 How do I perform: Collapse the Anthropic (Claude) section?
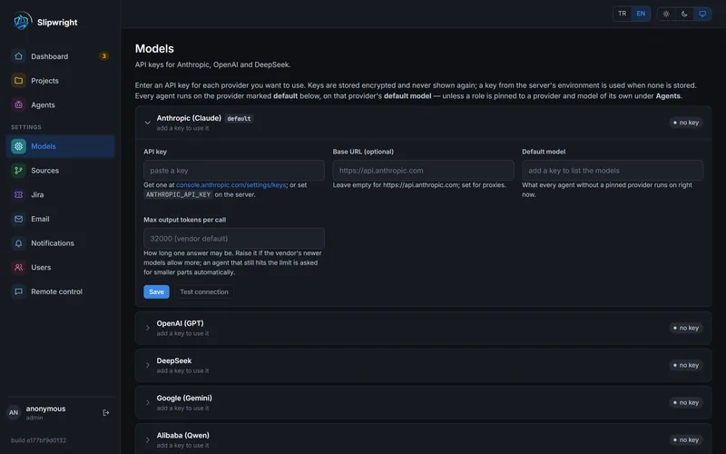click(148, 123)
